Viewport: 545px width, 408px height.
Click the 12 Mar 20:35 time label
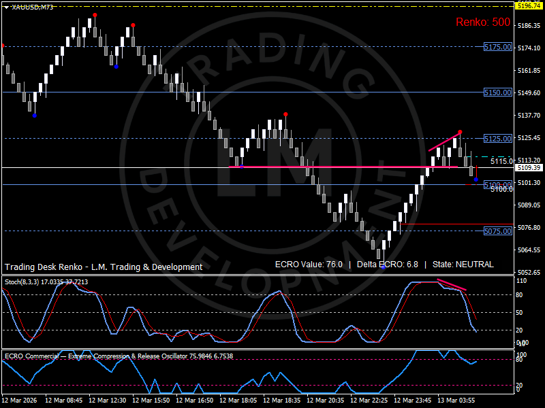coord(326,400)
